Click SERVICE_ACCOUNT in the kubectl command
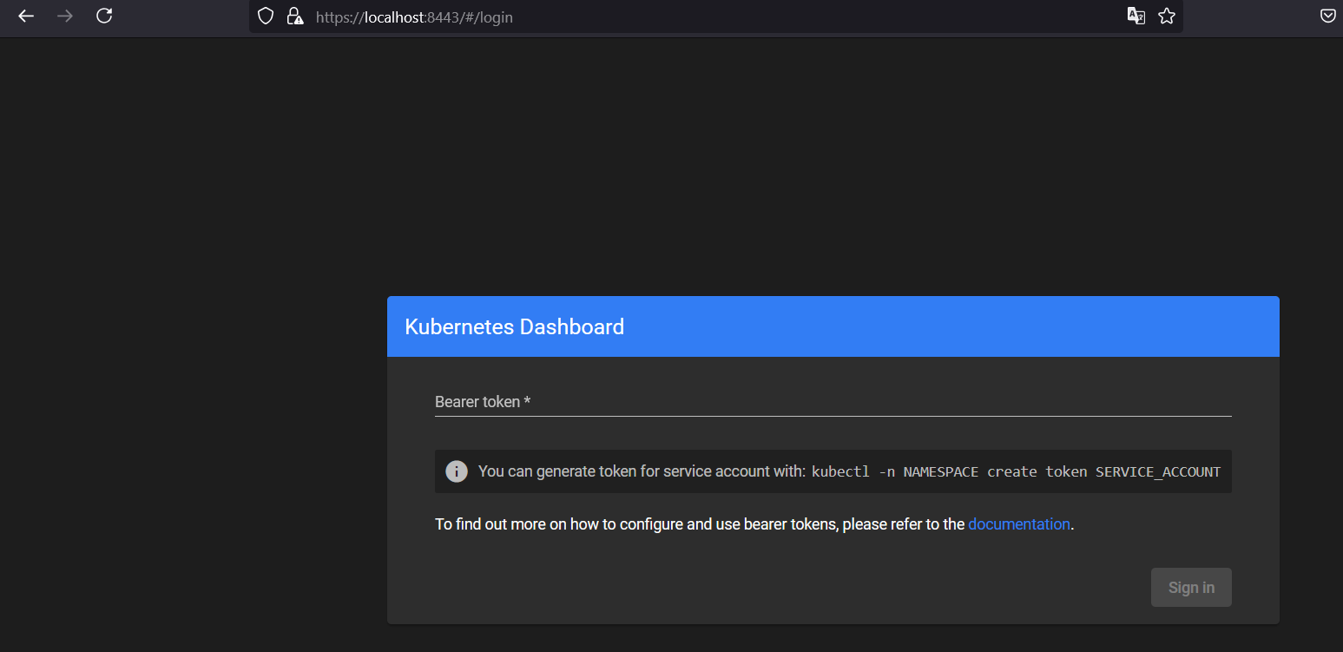 click(x=1157, y=471)
